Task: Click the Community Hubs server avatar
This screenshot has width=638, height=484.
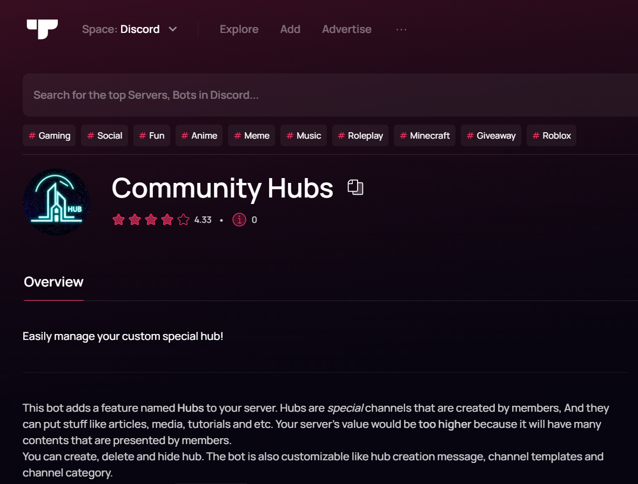Action: point(56,202)
